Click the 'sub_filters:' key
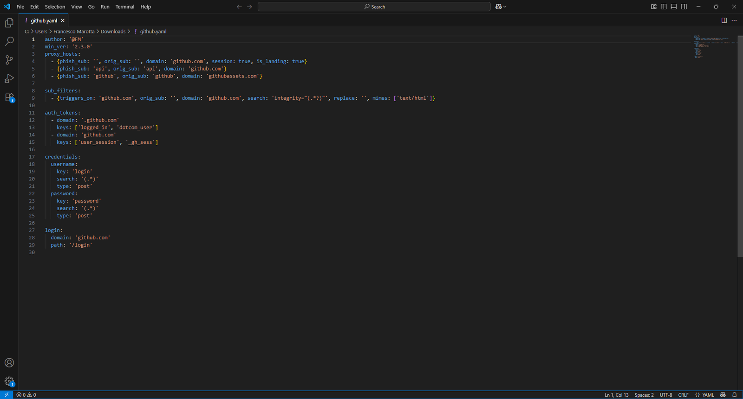 62,90
